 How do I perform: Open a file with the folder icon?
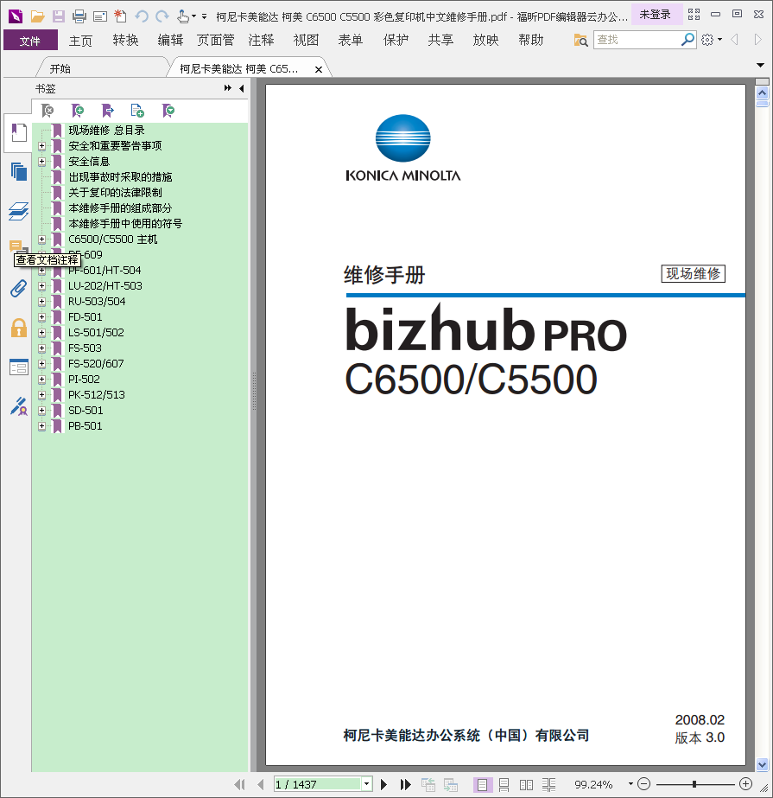37,16
